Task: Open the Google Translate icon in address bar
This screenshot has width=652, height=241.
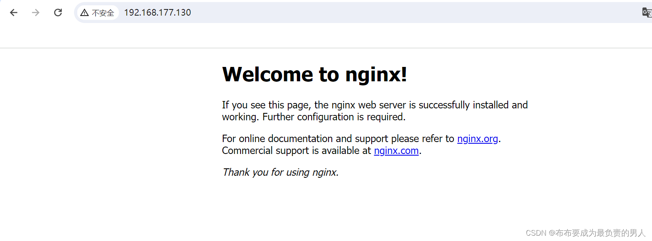Action: tap(647, 12)
